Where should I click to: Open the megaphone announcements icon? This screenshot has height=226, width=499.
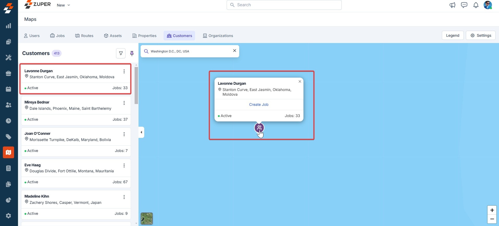[452, 5]
